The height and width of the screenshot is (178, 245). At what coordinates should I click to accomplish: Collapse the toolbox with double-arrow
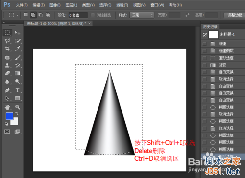point(4,22)
